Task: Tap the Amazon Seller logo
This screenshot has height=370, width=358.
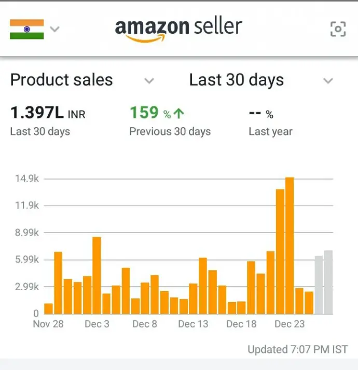Action: point(178,29)
